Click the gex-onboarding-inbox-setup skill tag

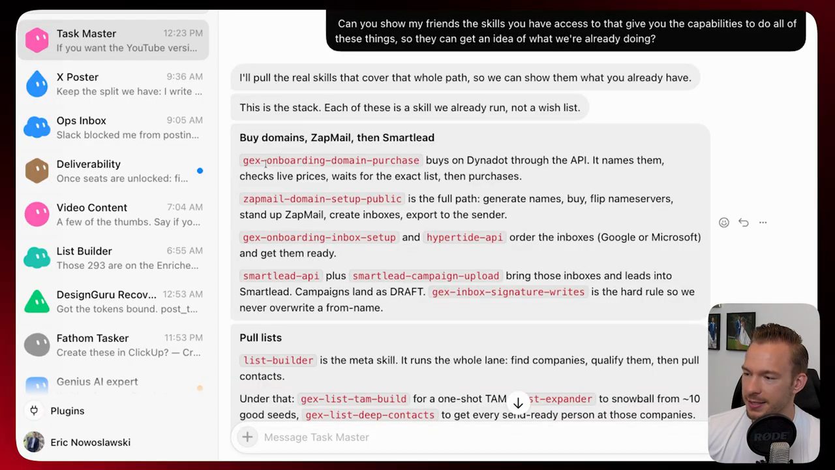pos(319,238)
